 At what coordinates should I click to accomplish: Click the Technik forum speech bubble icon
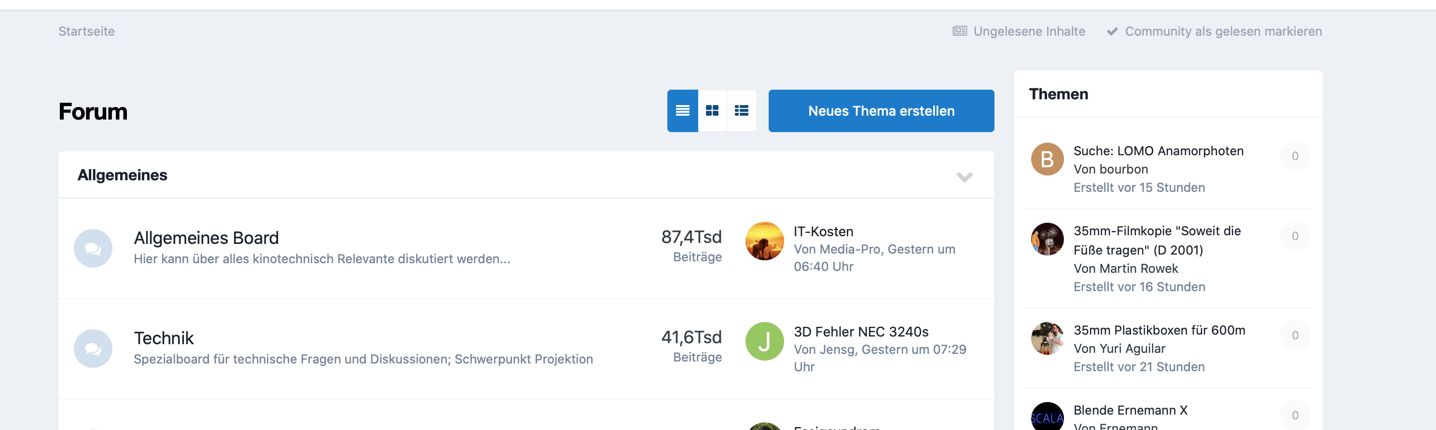click(93, 348)
